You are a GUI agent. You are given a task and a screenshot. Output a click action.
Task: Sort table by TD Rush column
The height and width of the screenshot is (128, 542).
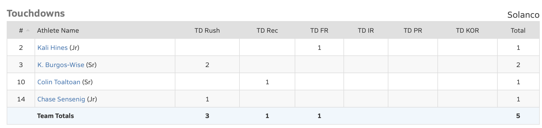click(207, 30)
